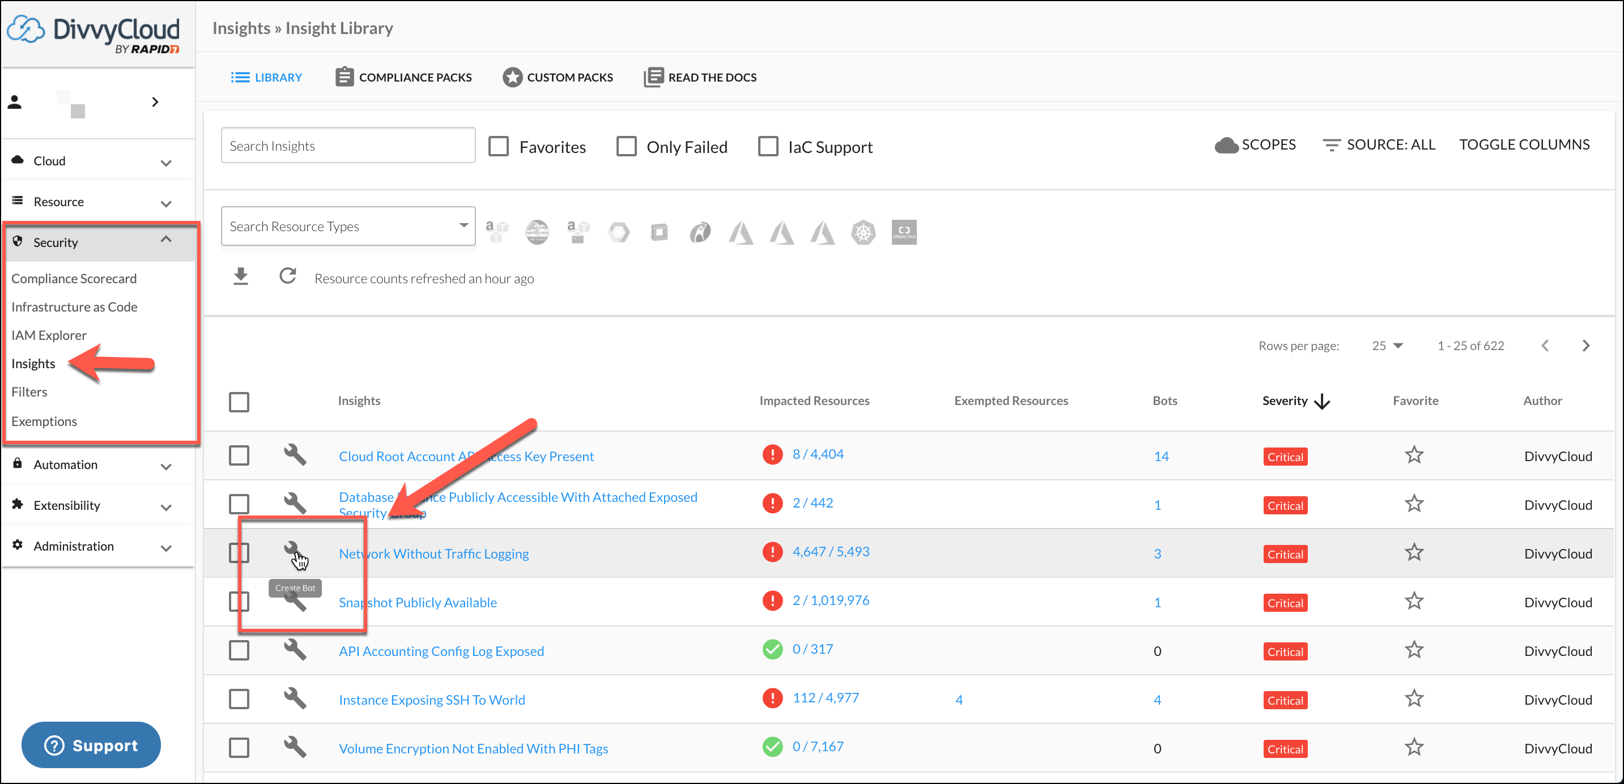Expand the Automation sidebar section
The width and height of the screenshot is (1624, 784).
coord(99,465)
